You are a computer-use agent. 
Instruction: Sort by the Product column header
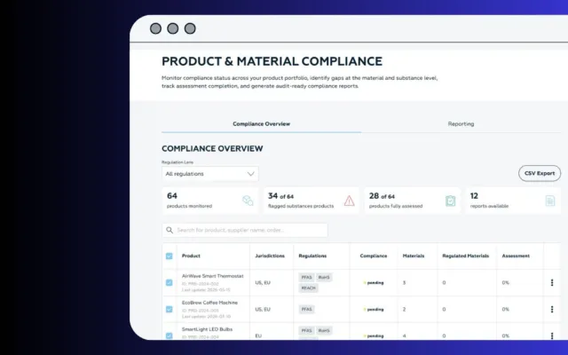(x=191, y=256)
